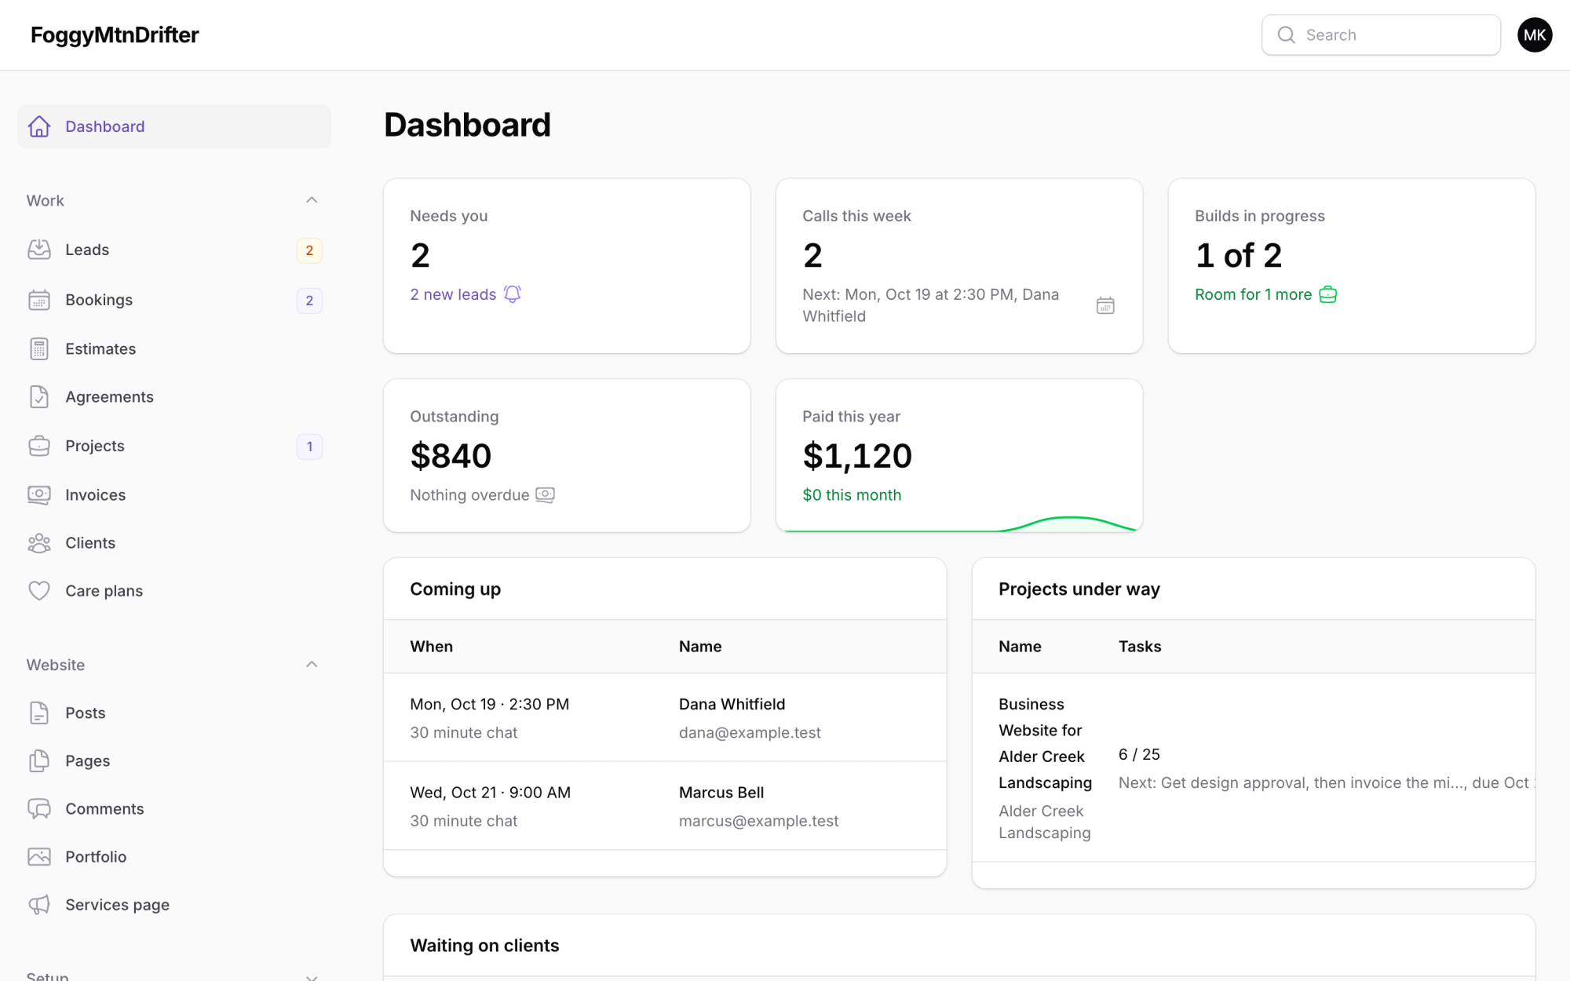Click the Waiting on clients heading
The width and height of the screenshot is (1570, 981).
tap(484, 946)
